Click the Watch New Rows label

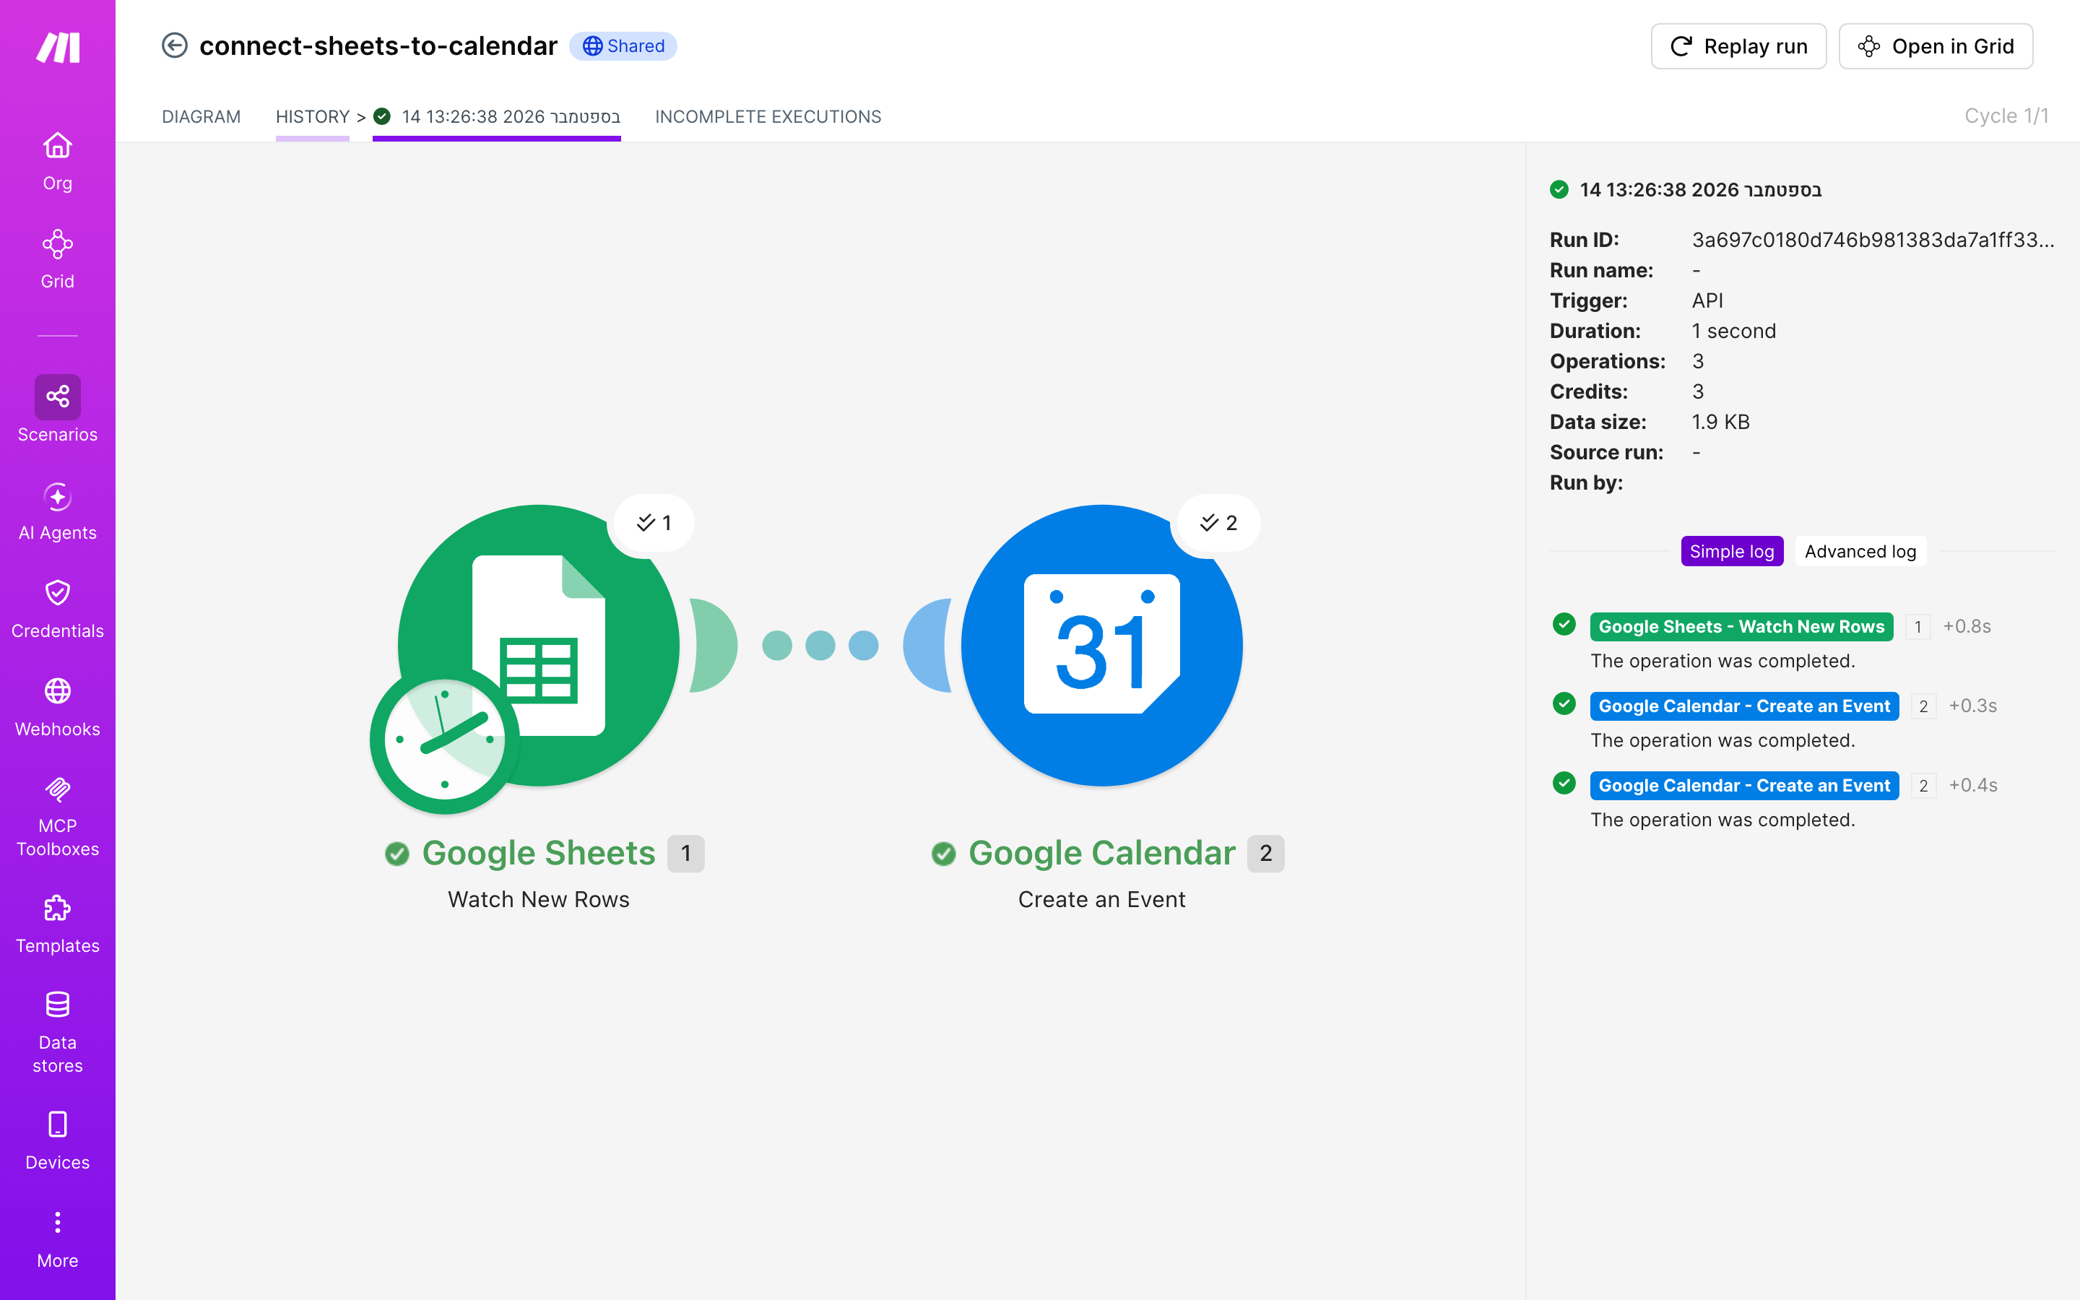539,899
